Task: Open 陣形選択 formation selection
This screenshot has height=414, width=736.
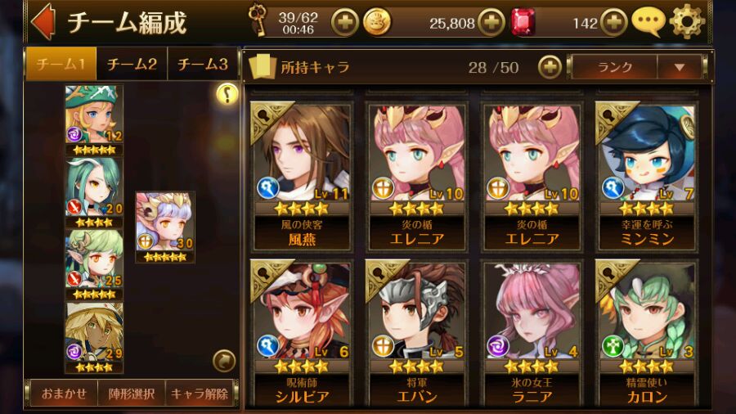Action: point(132,393)
